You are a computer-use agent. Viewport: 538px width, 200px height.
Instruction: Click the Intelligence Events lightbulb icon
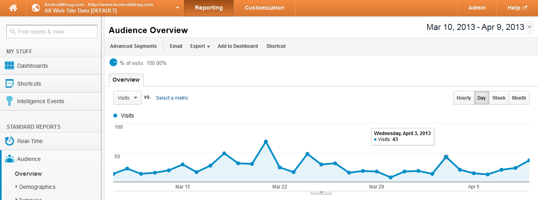(10, 101)
